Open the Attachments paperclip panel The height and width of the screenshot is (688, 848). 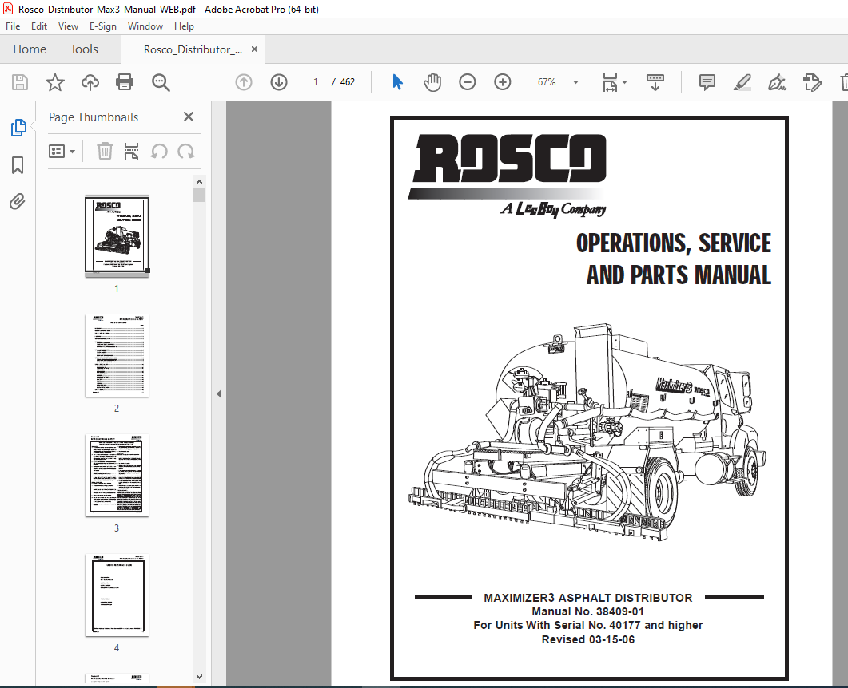point(18,201)
